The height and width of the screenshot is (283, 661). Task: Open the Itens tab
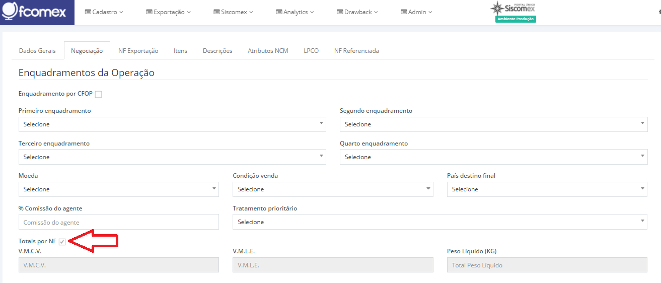(x=180, y=51)
